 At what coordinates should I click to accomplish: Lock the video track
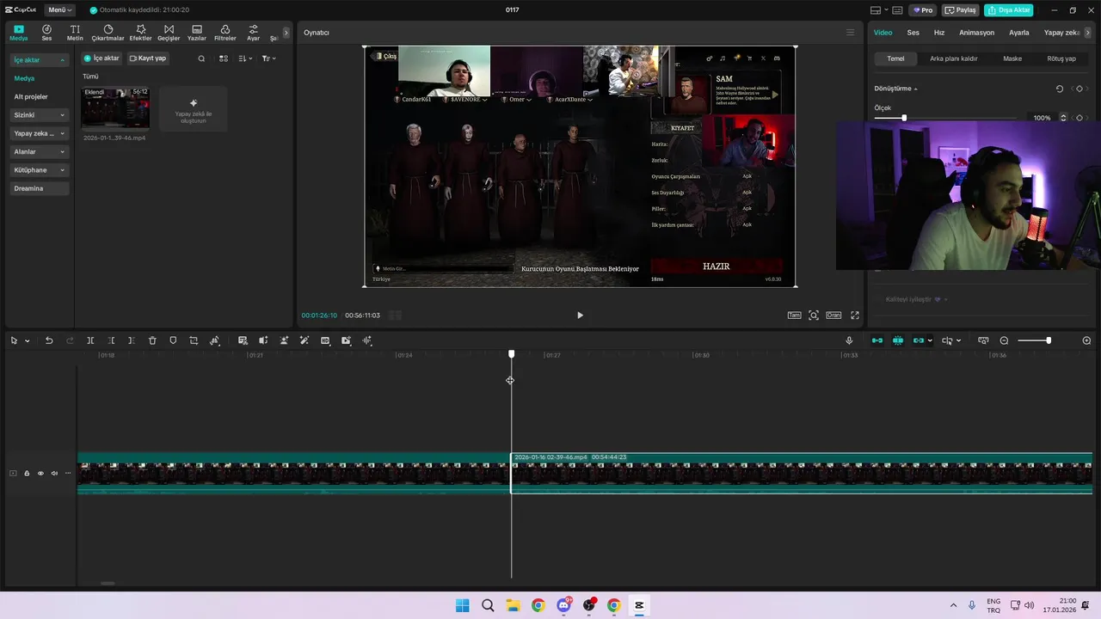(x=27, y=473)
